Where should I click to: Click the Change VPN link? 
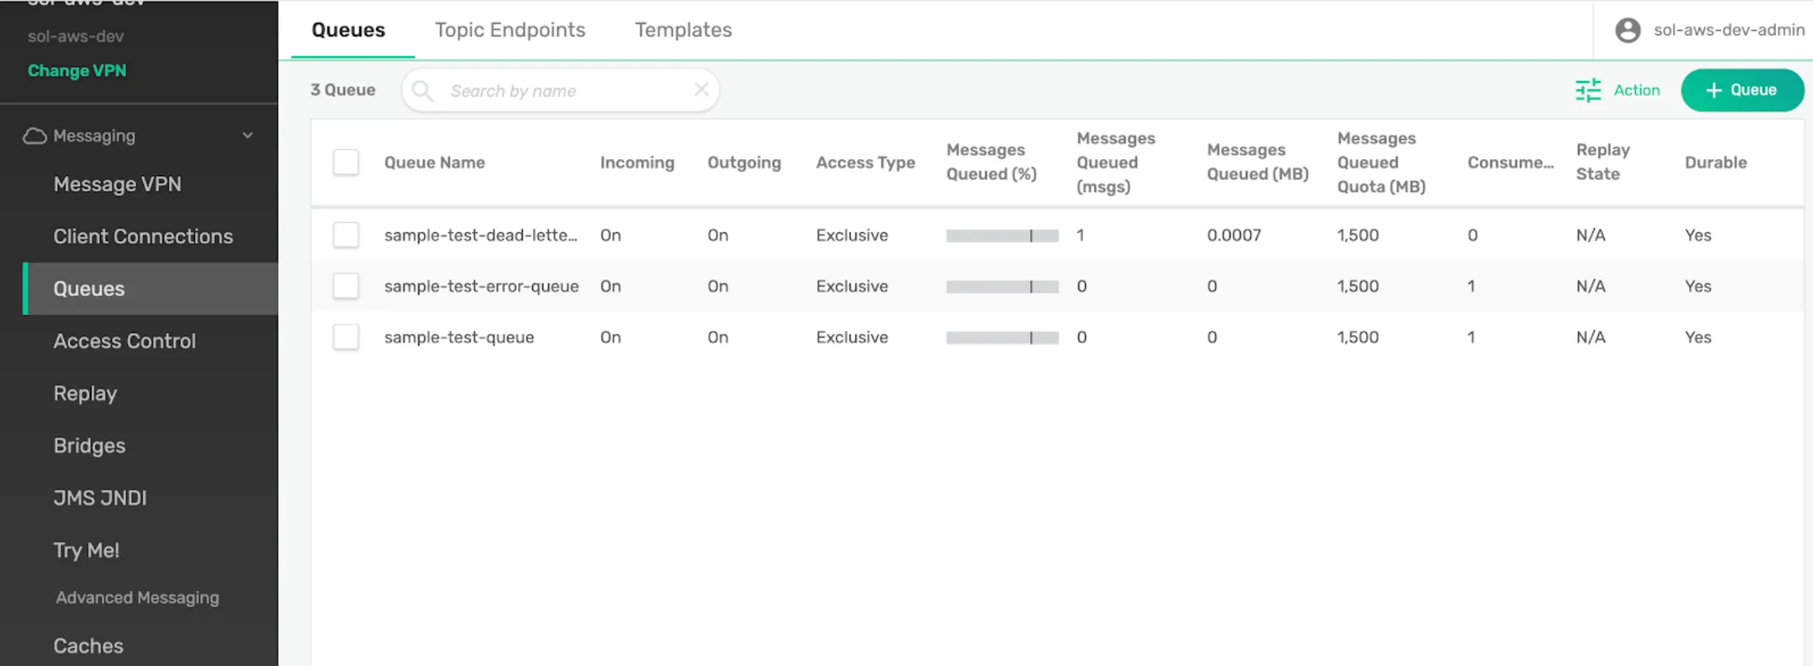[x=77, y=71]
